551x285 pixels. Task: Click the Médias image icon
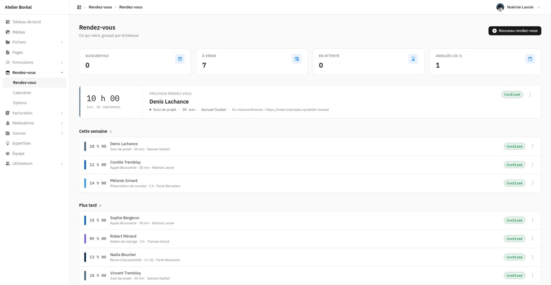click(x=8, y=32)
